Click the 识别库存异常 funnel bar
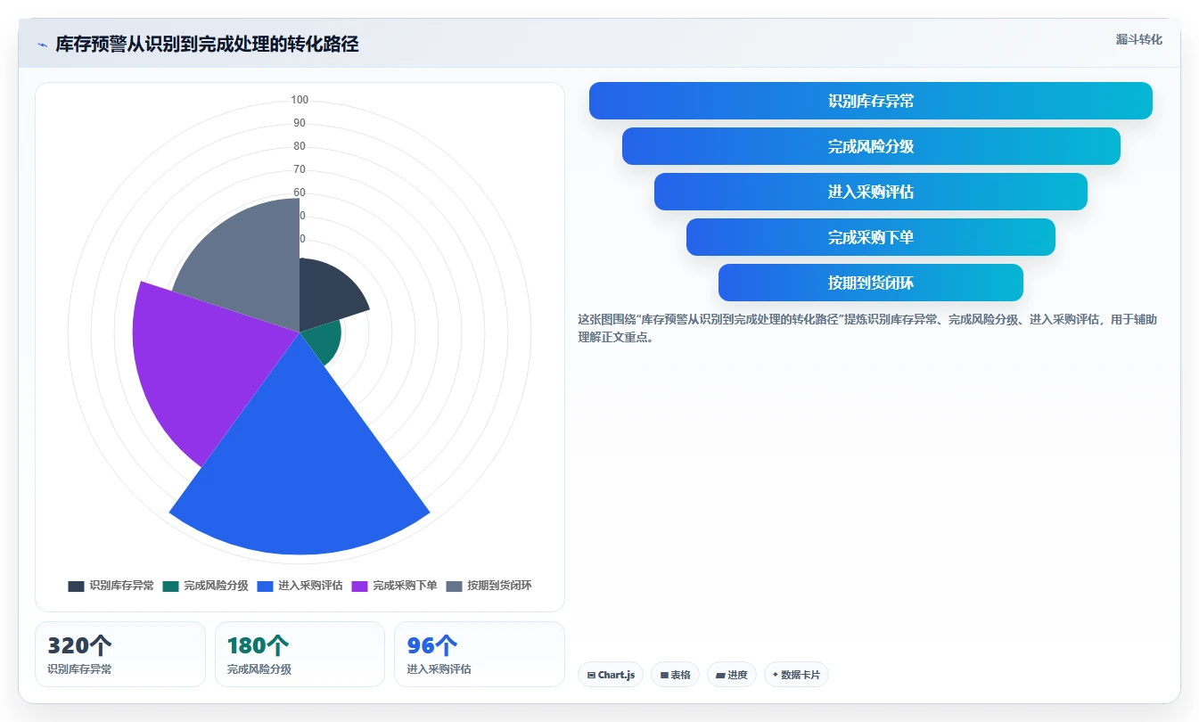The width and height of the screenshot is (1199, 722). click(871, 101)
